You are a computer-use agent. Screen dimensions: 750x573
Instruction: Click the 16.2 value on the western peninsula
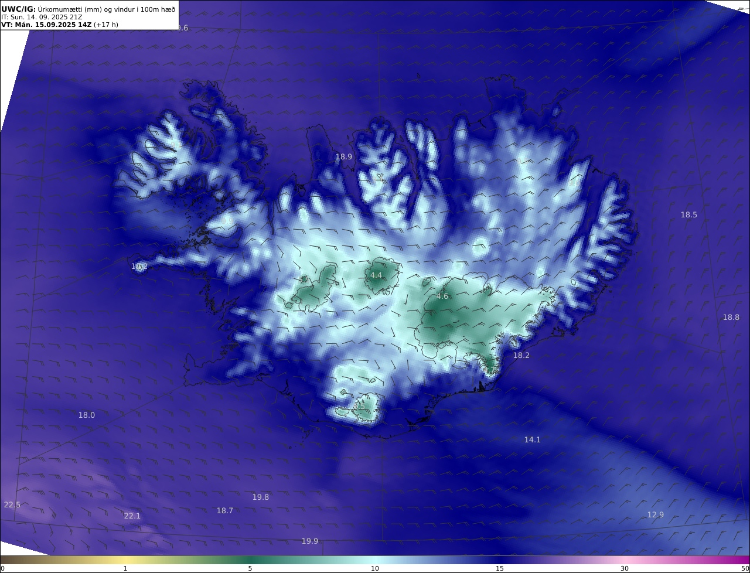139,267
